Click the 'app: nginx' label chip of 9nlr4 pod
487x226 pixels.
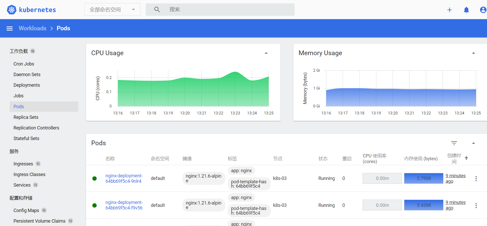tap(242, 171)
